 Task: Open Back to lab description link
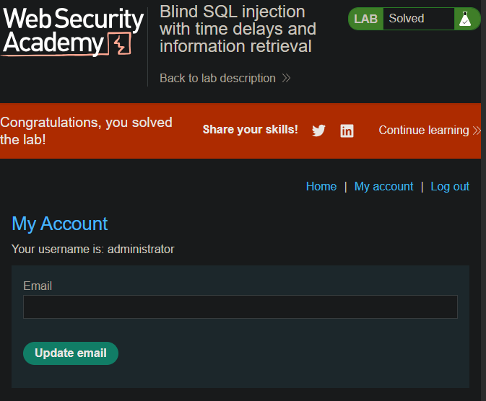[x=225, y=78]
